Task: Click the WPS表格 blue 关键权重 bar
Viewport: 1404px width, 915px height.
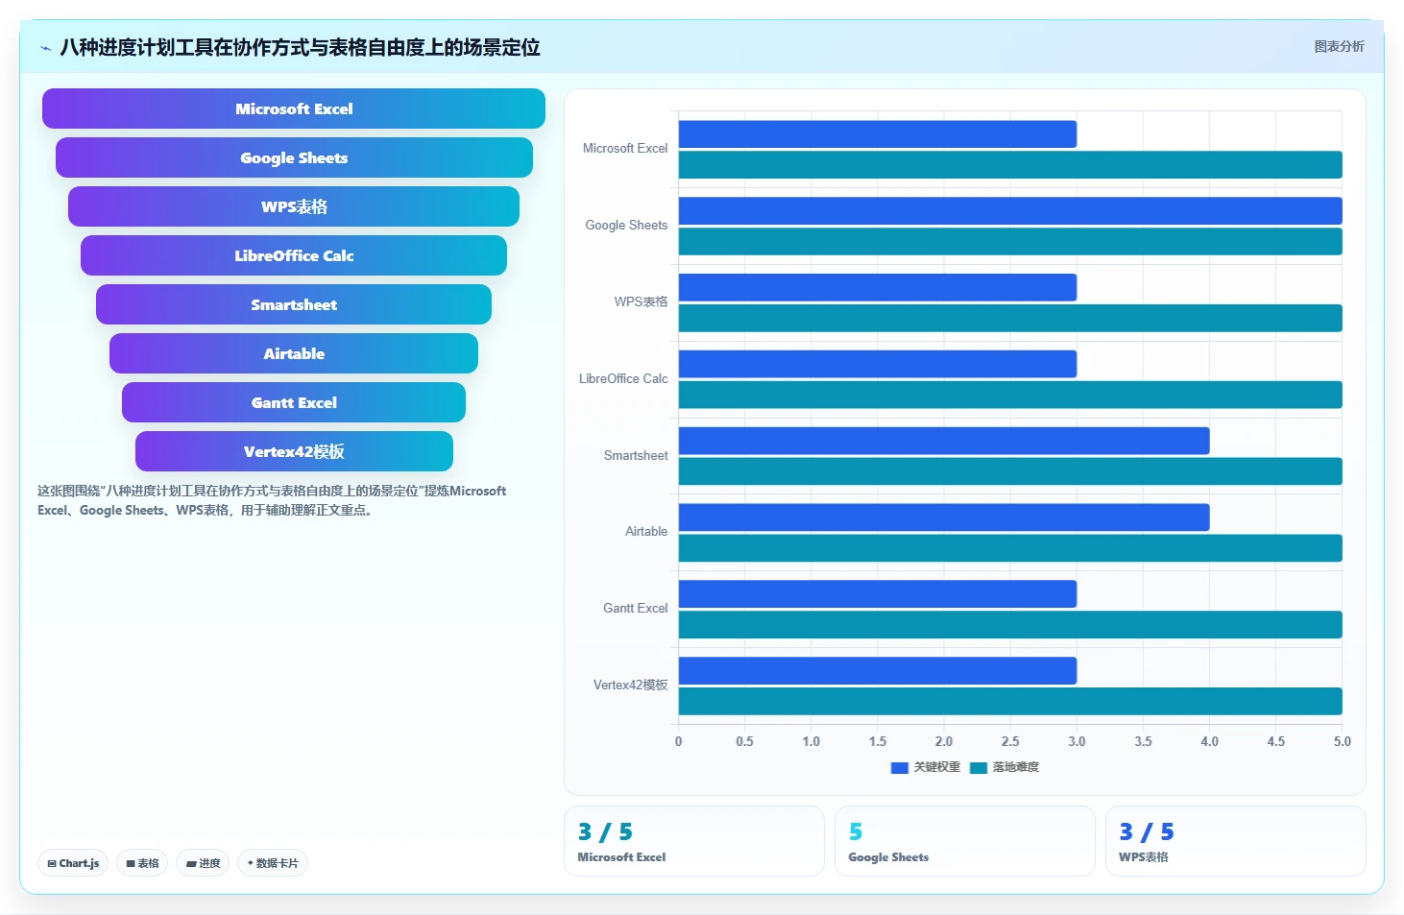Action: click(878, 287)
